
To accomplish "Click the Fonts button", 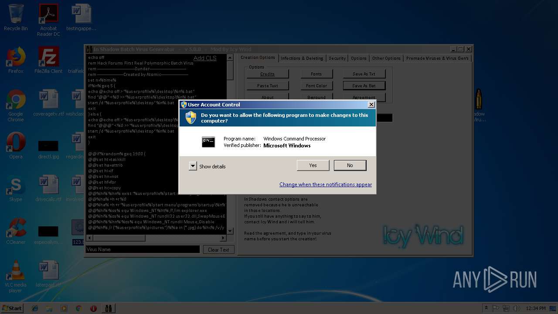I will point(316,74).
